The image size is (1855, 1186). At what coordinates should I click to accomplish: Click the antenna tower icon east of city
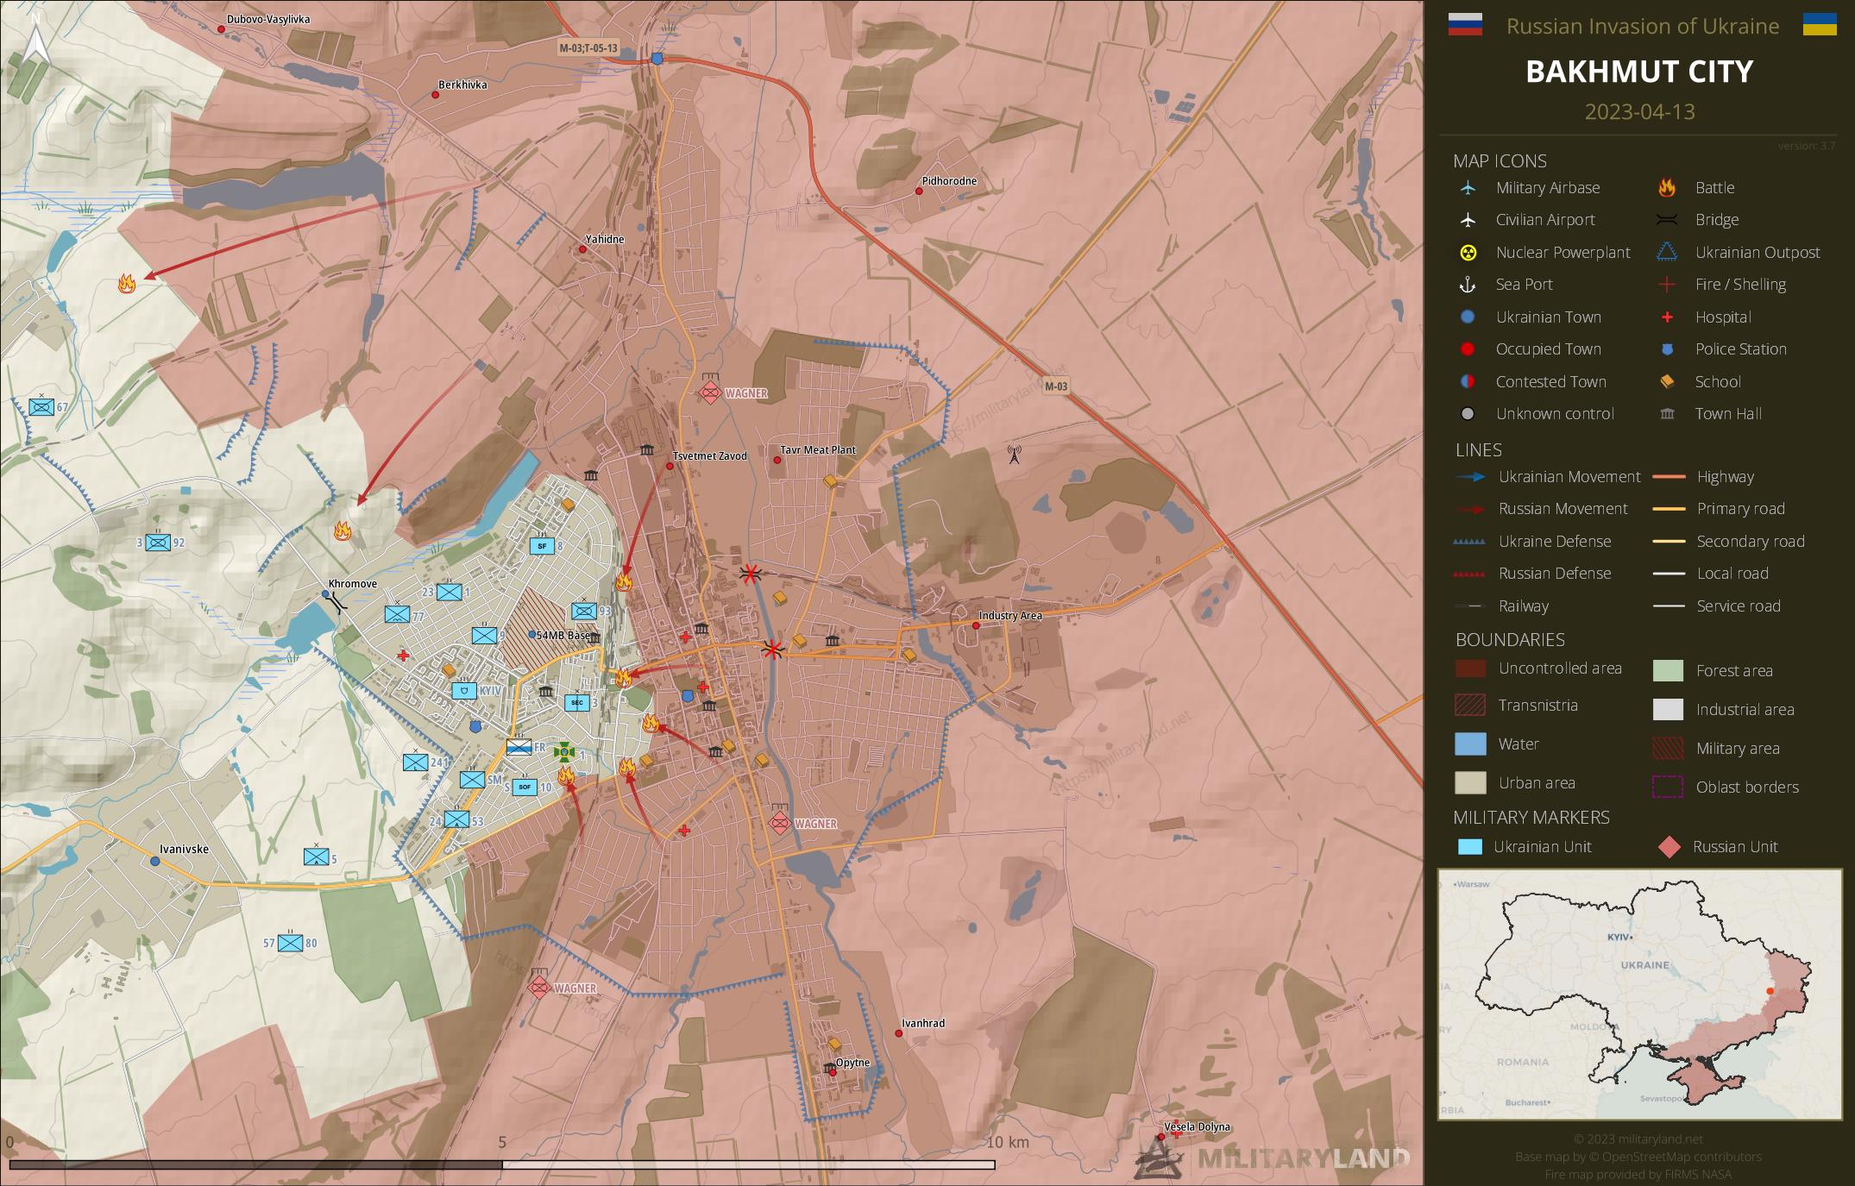(1014, 454)
